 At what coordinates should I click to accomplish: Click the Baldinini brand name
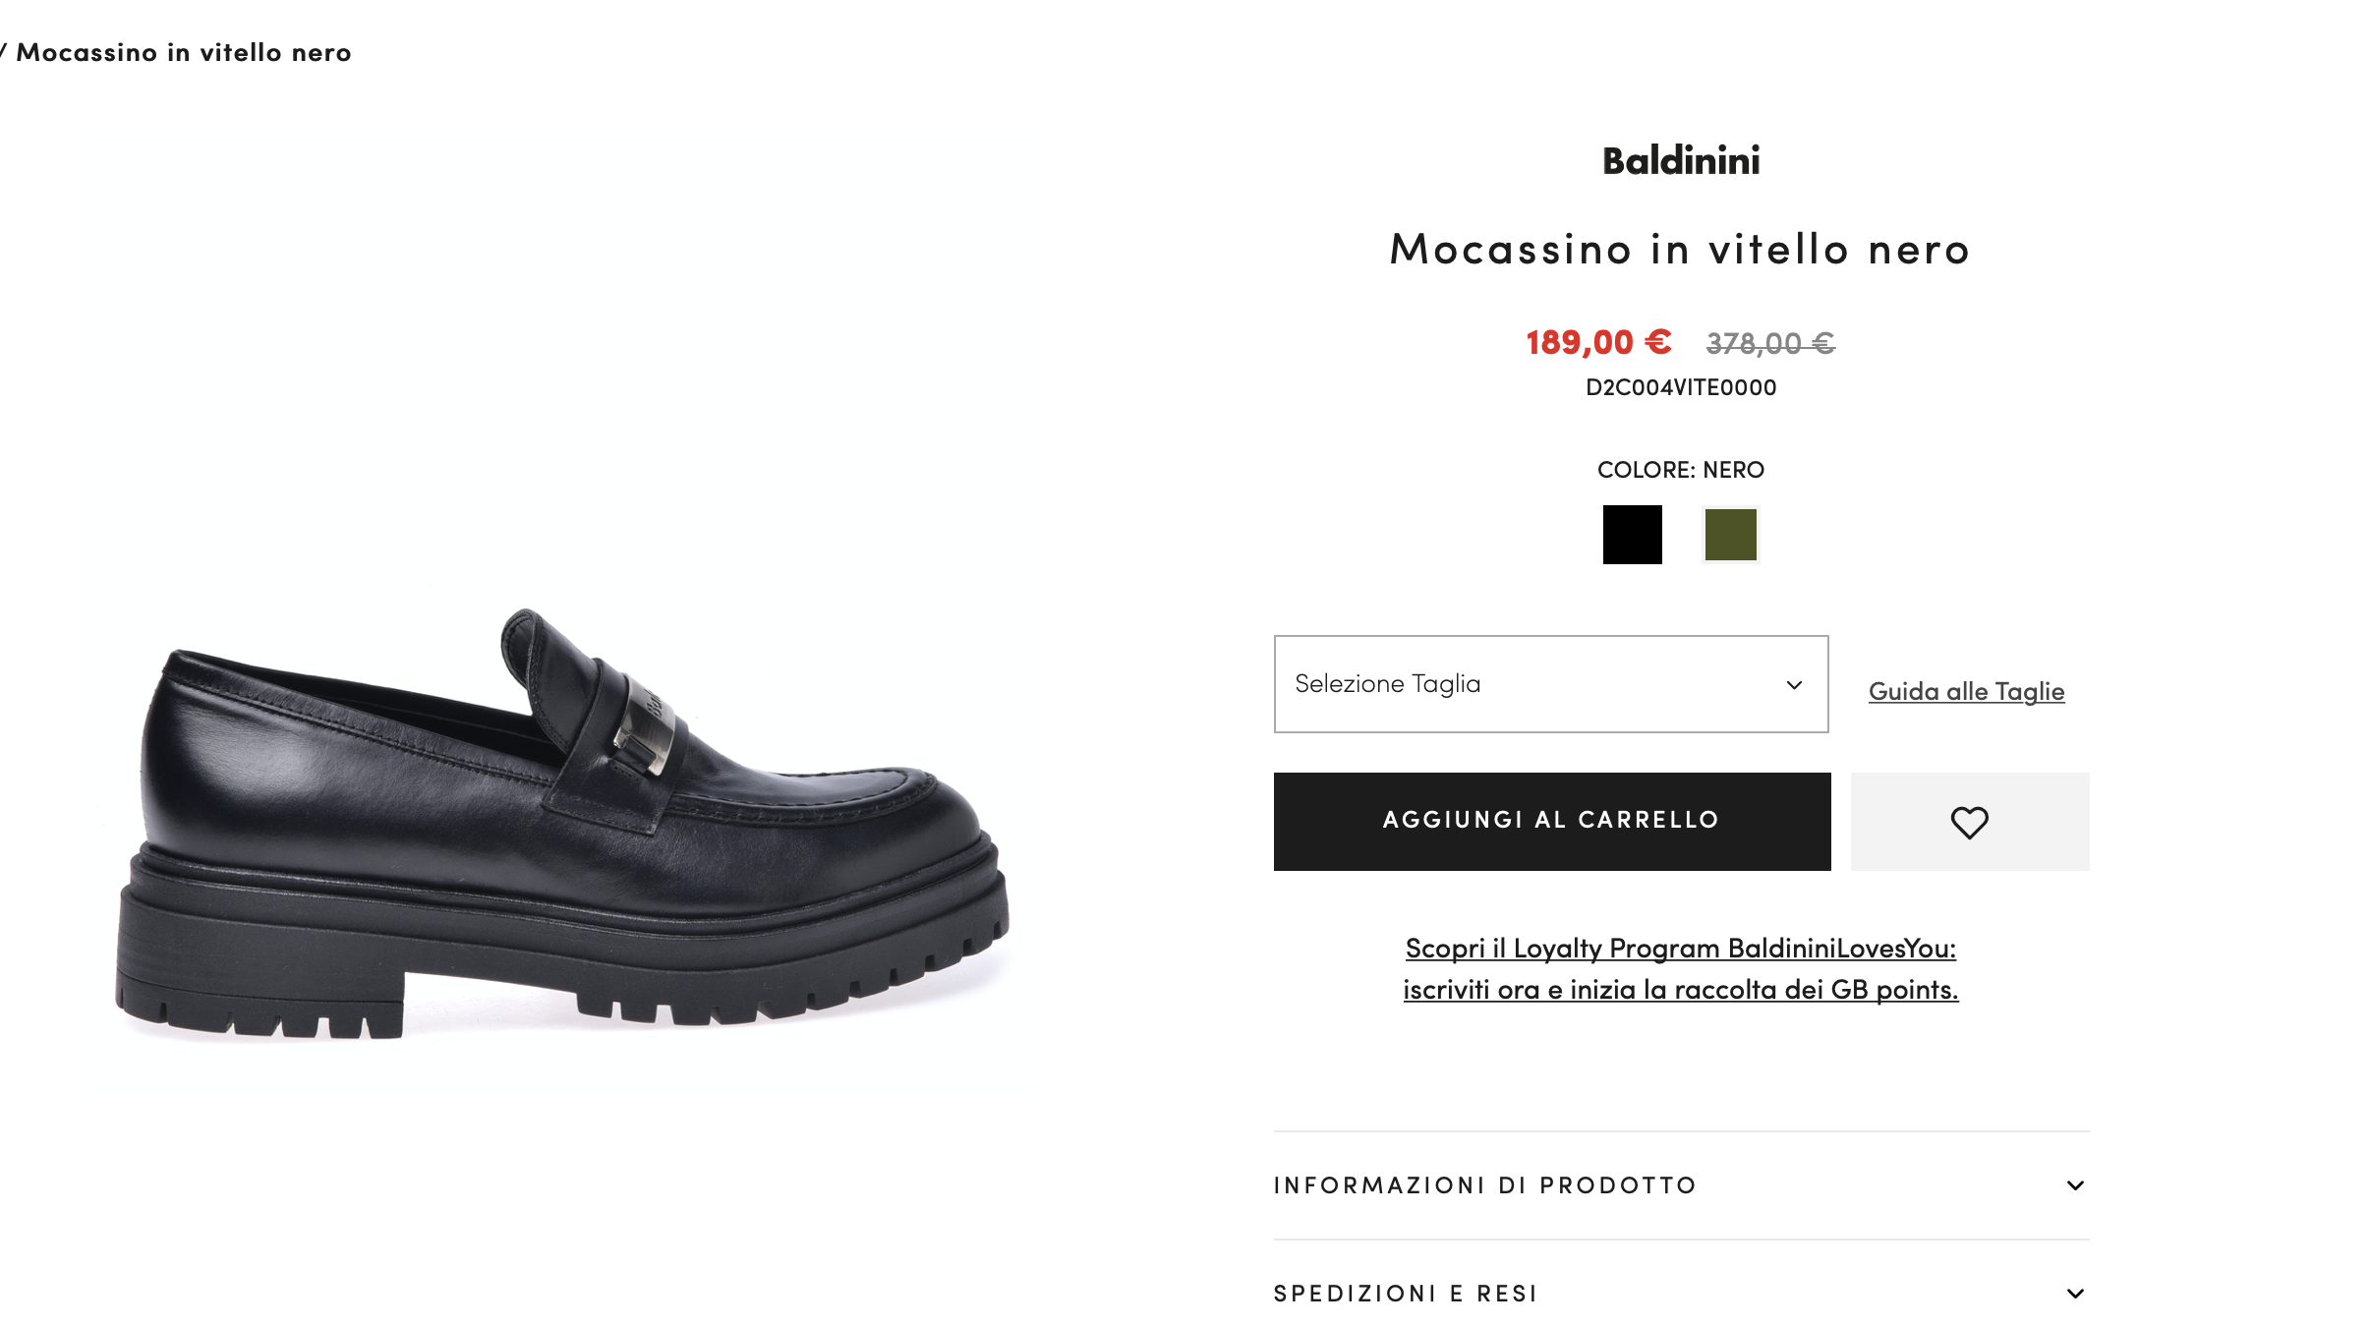coord(1681,161)
